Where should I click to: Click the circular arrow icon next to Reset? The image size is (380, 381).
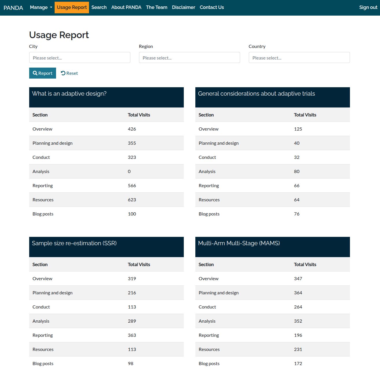[63, 73]
